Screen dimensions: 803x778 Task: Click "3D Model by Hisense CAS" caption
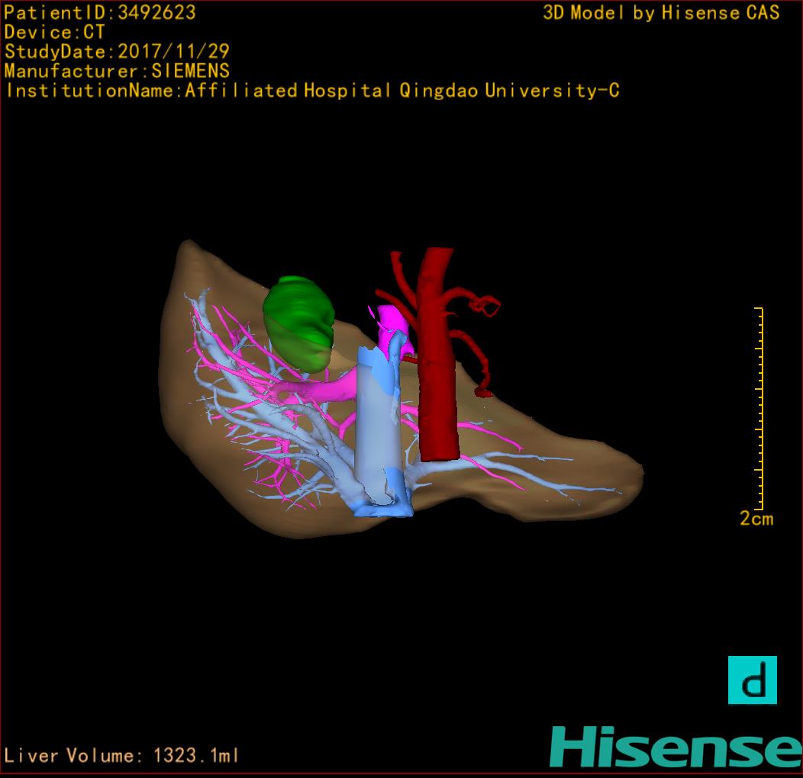click(661, 13)
